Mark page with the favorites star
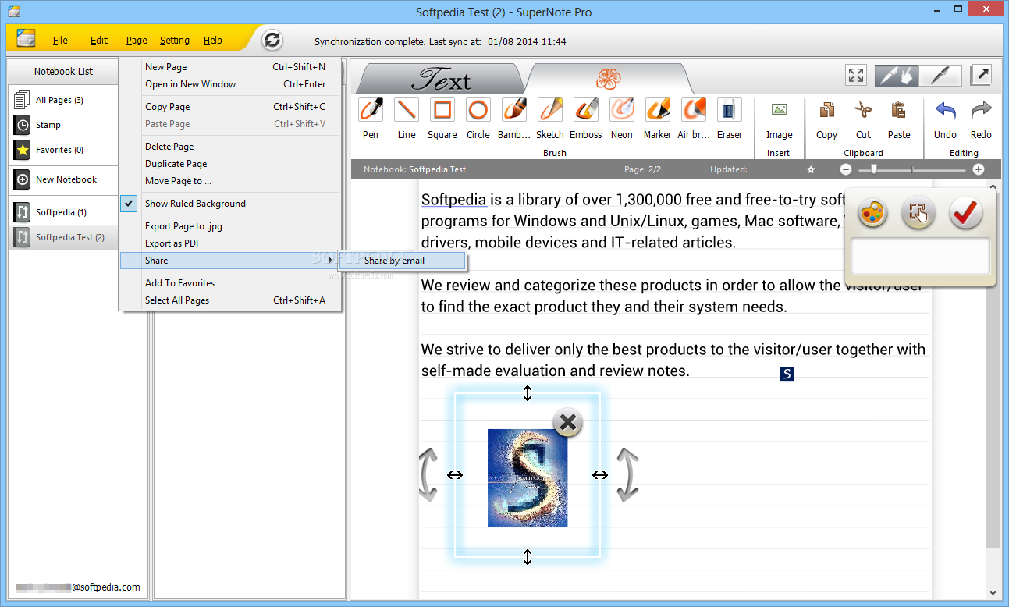 pos(811,169)
